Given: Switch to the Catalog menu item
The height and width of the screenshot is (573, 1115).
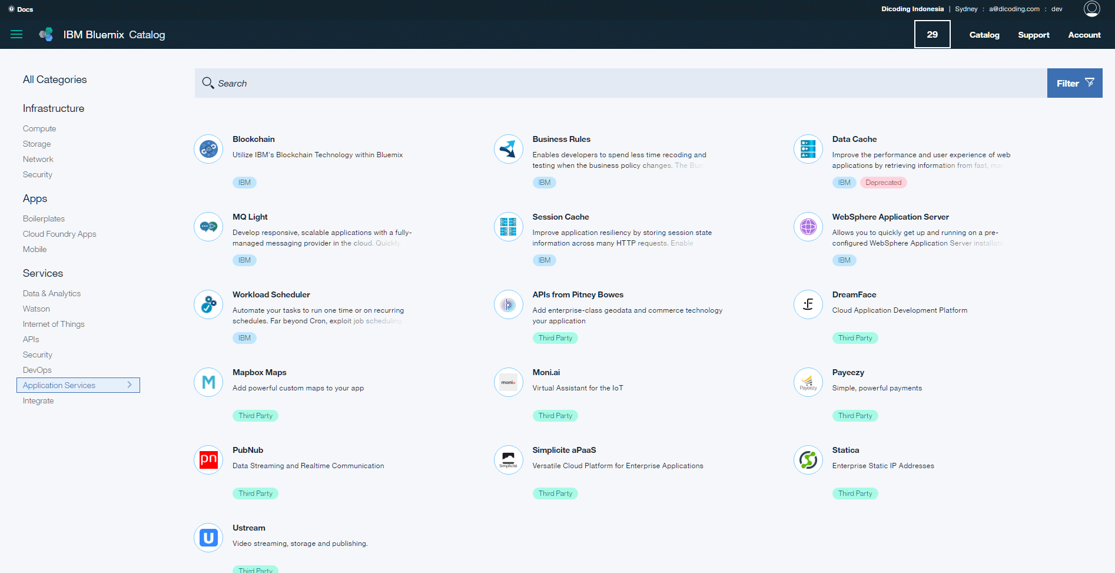Looking at the screenshot, I should click(x=984, y=35).
